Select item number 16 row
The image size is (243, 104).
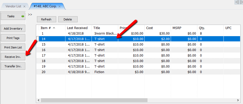tap(139, 50)
